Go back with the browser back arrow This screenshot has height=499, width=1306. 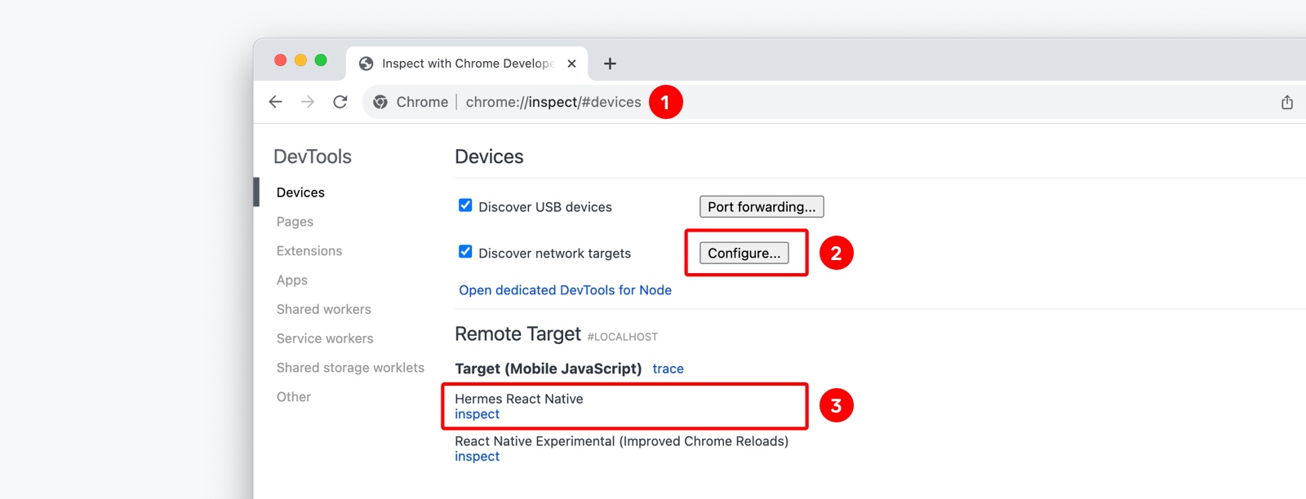[275, 102]
